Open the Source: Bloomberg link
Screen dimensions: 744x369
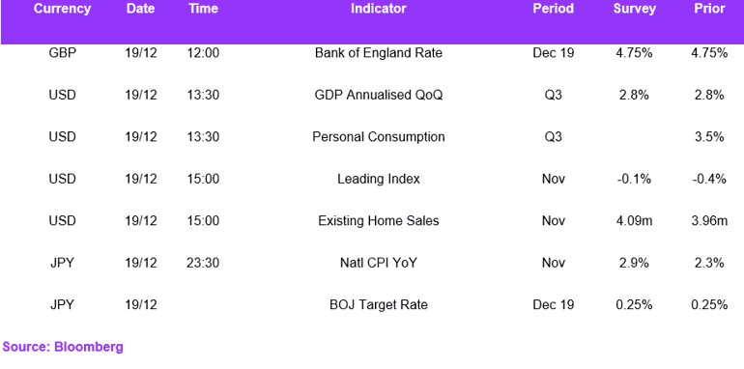coord(63,347)
